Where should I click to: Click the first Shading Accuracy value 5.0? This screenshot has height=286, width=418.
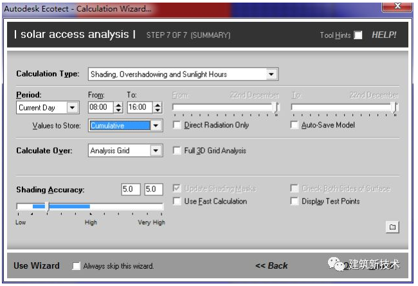coord(131,189)
